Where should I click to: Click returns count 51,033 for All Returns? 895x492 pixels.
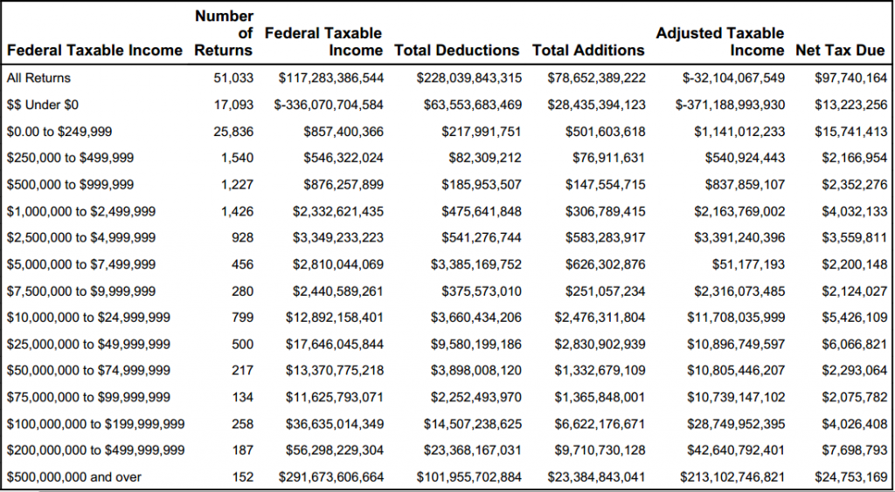pyautogui.click(x=232, y=78)
